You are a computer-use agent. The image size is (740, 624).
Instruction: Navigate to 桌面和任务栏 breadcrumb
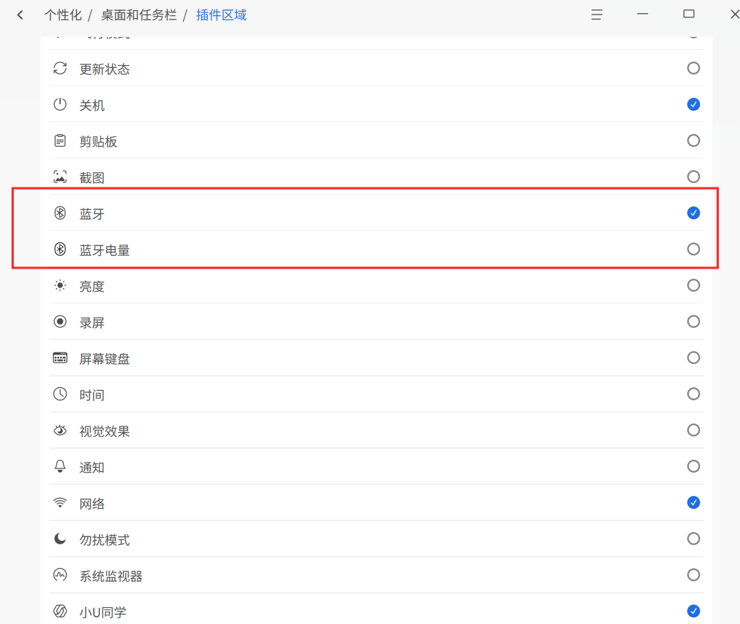click(x=139, y=15)
